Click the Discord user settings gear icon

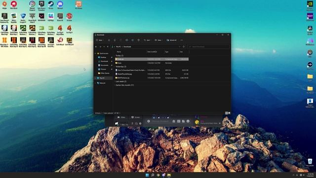pos(140,124)
